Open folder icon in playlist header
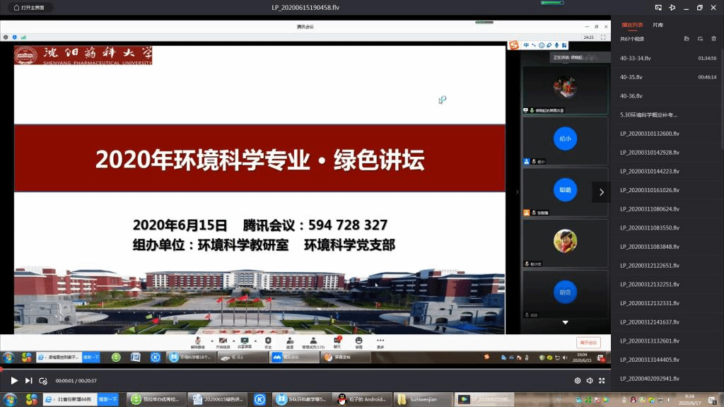 point(687,38)
